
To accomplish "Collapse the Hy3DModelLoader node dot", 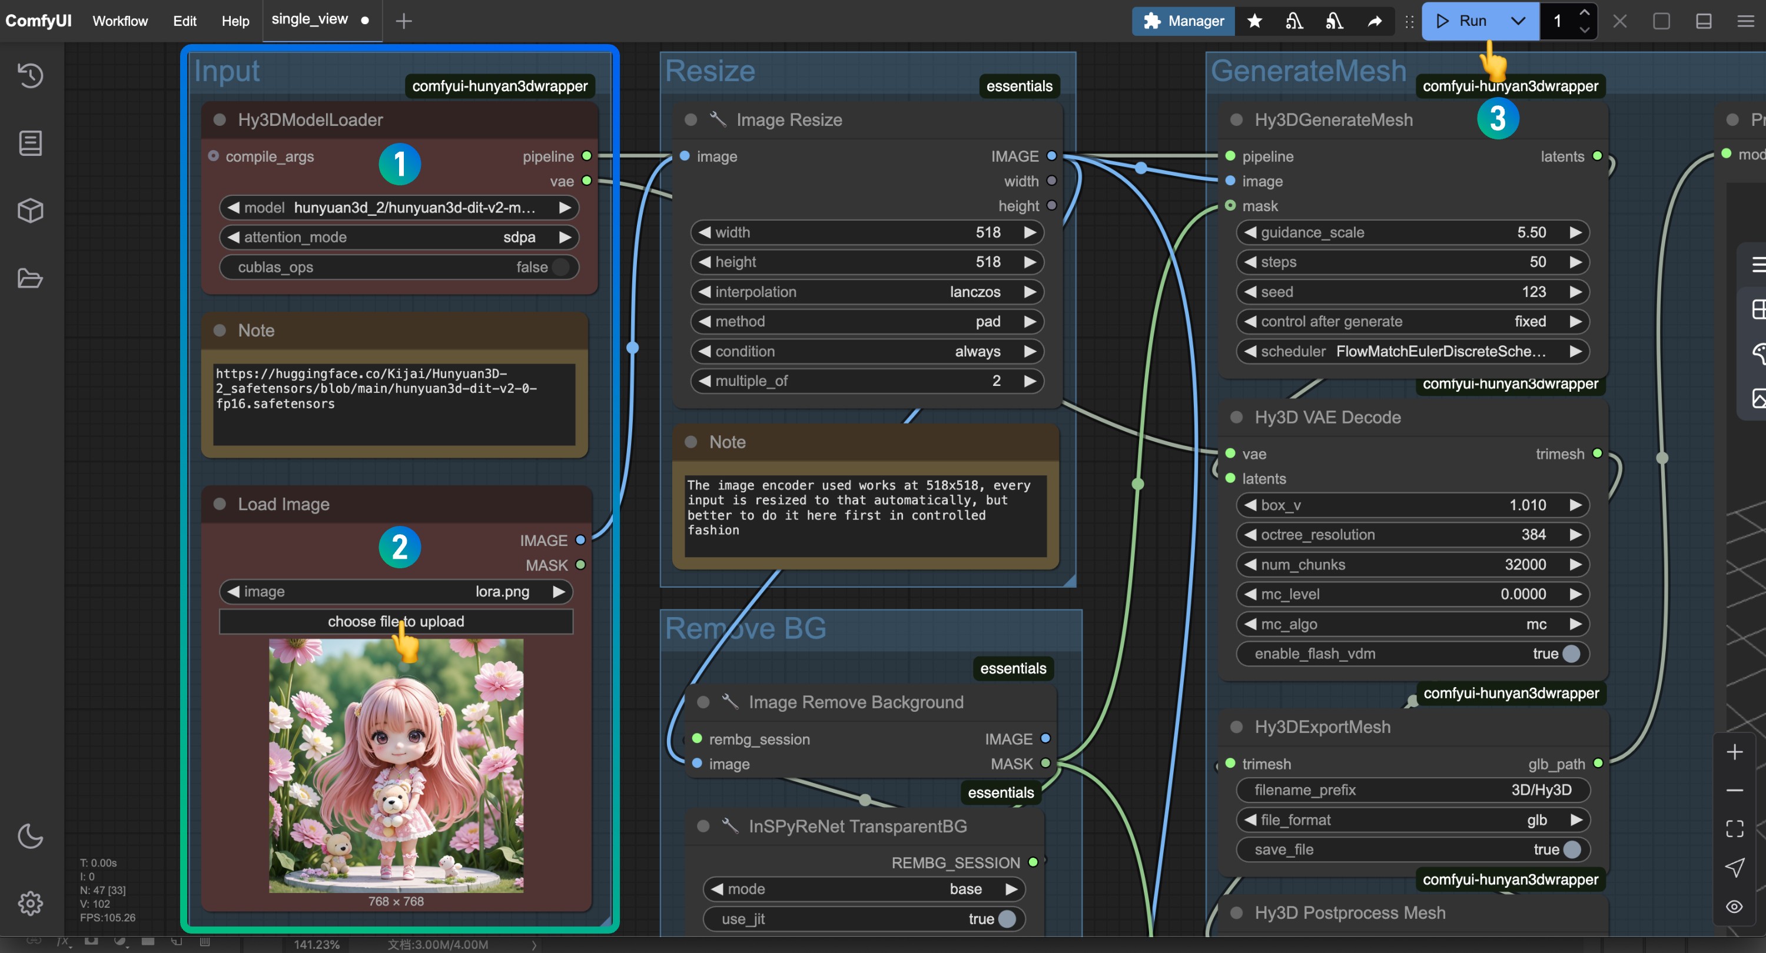I will (x=220, y=120).
